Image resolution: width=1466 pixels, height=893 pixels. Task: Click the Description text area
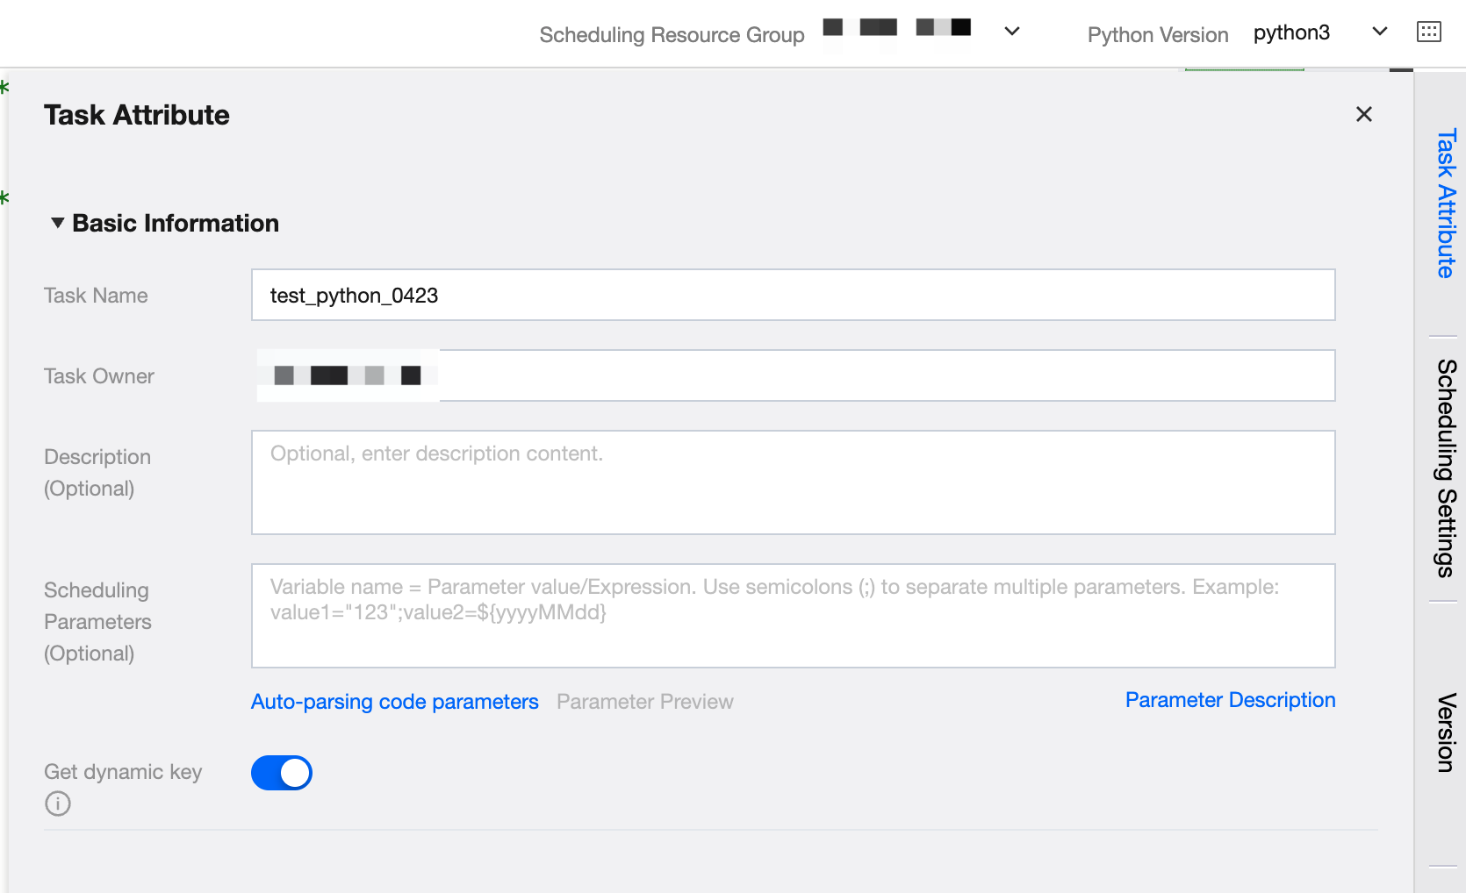point(793,482)
